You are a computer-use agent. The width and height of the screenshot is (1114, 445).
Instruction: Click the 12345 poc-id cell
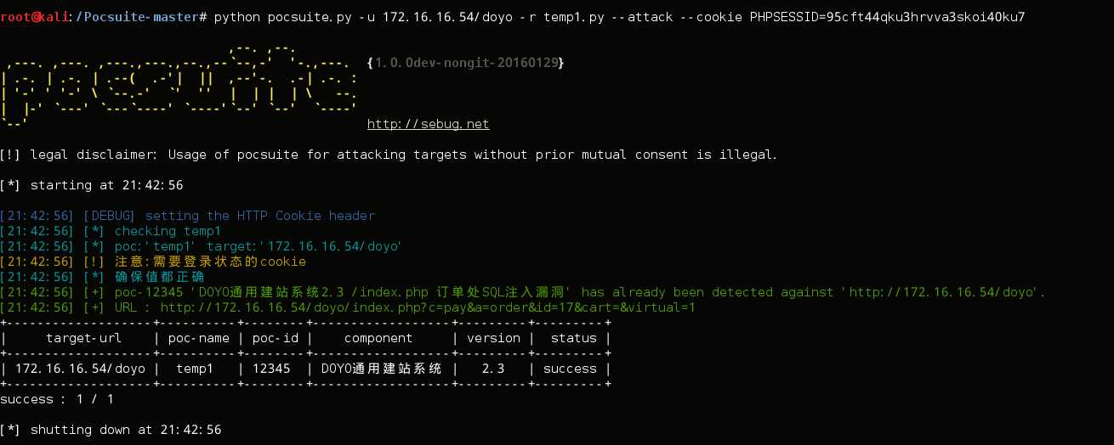point(271,369)
